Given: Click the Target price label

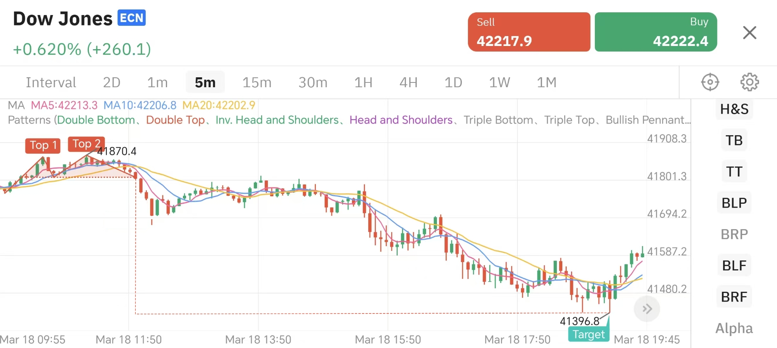Looking at the screenshot, I should click(x=589, y=335).
